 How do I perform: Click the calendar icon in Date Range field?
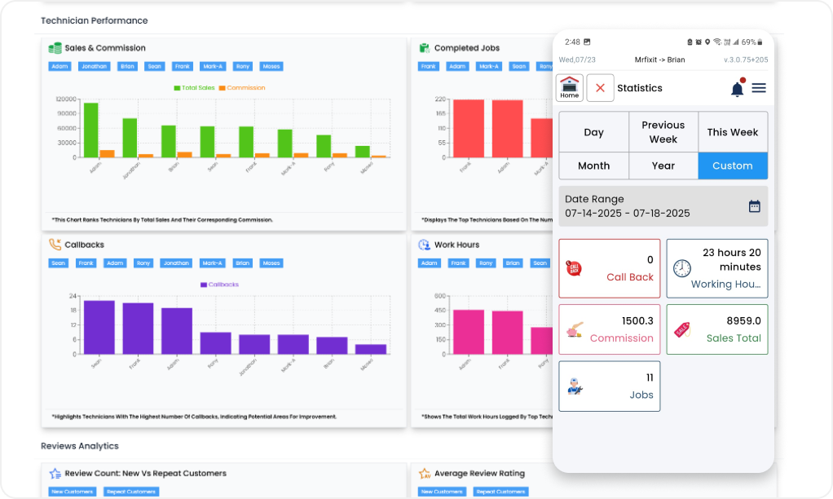point(754,206)
